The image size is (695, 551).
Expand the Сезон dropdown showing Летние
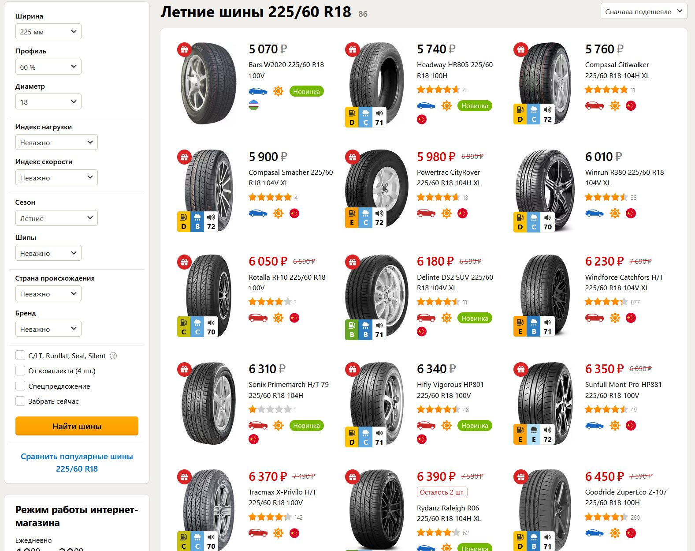pyautogui.click(x=56, y=218)
